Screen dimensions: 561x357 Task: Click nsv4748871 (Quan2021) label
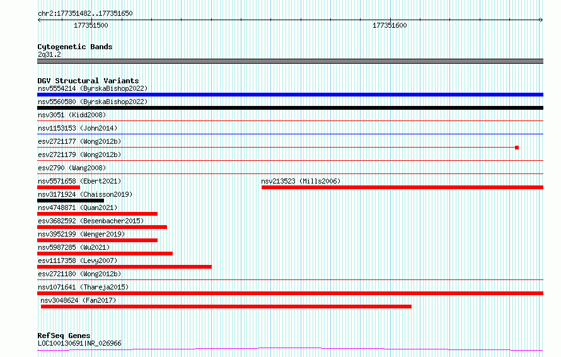point(78,208)
